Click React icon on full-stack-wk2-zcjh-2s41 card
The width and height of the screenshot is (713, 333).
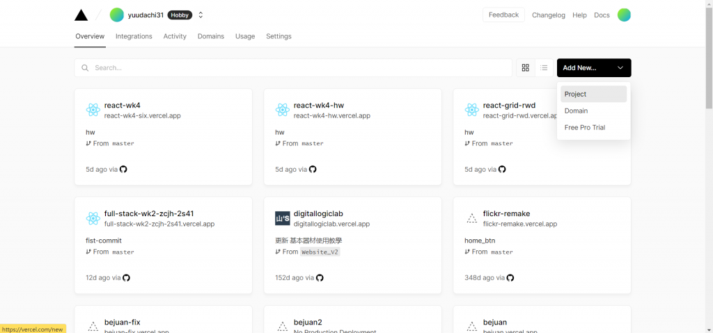pos(93,218)
